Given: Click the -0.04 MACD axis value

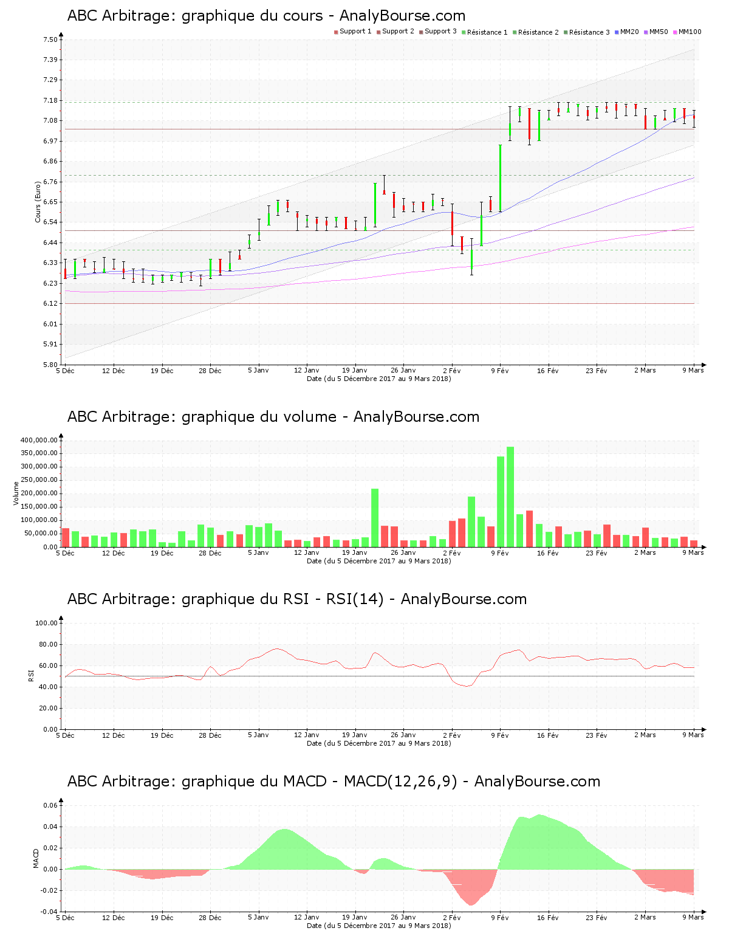Looking at the screenshot, I should (x=49, y=912).
